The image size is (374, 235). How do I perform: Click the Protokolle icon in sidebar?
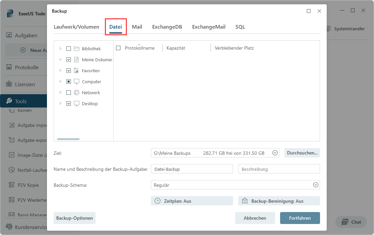tap(10, 67)
